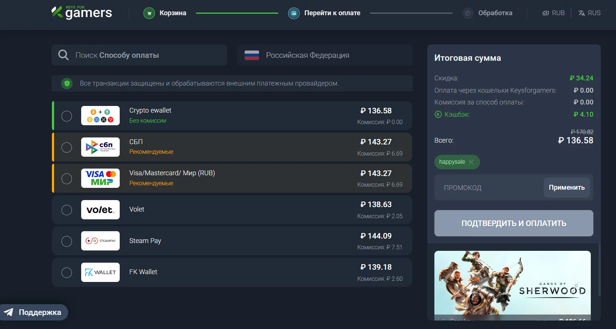Select the Crypto ewallet radio button
Image resolution: width=616 pixels, height=329 pixels.
(x=67, y=116)
